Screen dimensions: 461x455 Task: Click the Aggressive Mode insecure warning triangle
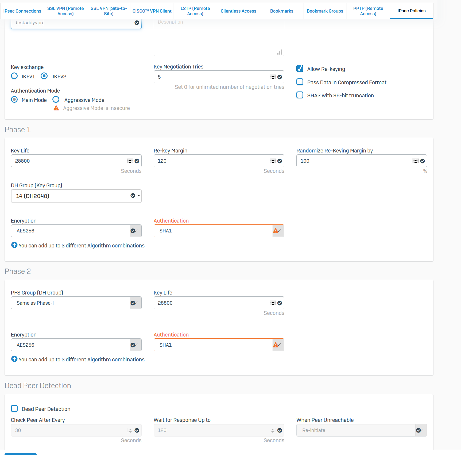56,108
